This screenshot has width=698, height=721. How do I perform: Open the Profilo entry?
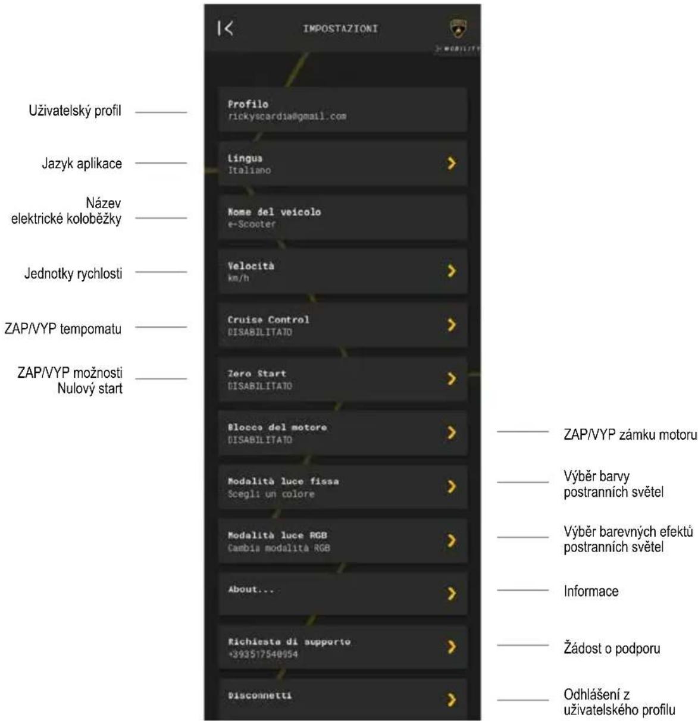[342, 109]
